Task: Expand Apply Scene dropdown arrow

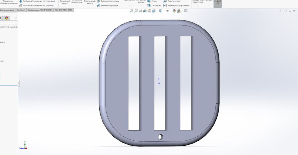Action: [182, 11]
